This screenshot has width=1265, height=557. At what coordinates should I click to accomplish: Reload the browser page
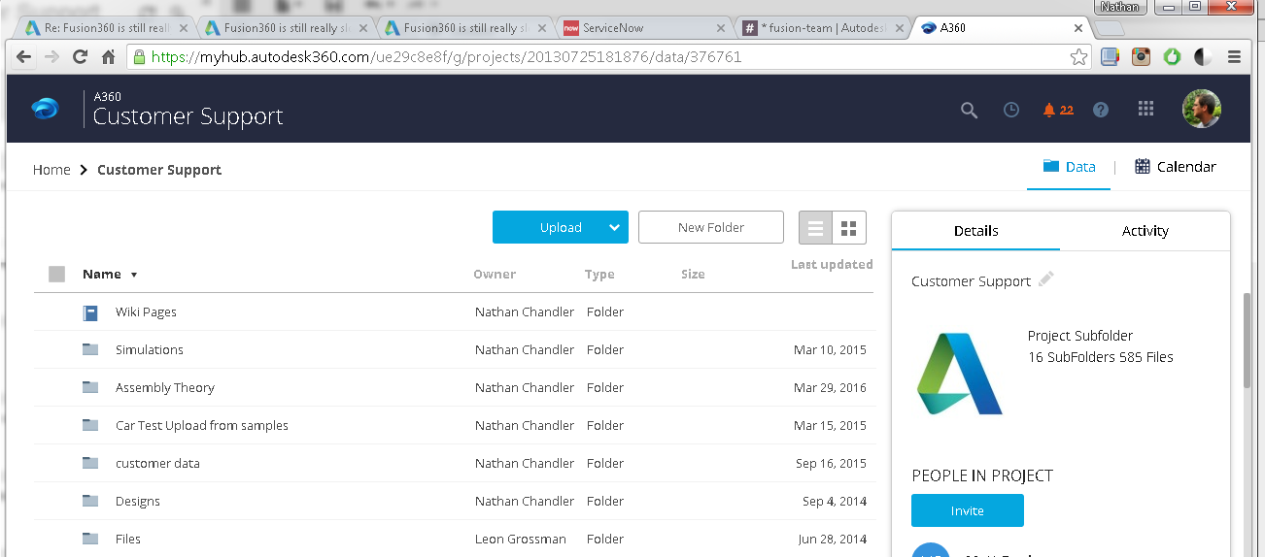coord(81,57)
